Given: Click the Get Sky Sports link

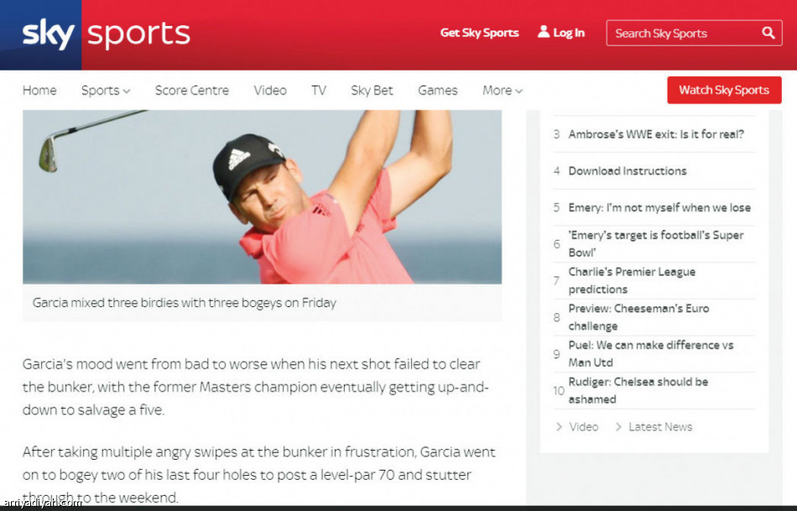Looking at the screenshot, I should [x=479, y=33].
